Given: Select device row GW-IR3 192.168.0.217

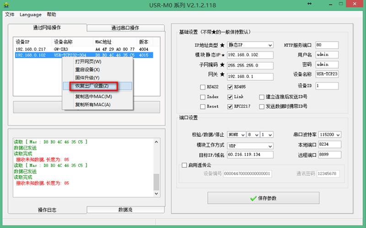Looking at the screenshot, I should click(82, 49).
